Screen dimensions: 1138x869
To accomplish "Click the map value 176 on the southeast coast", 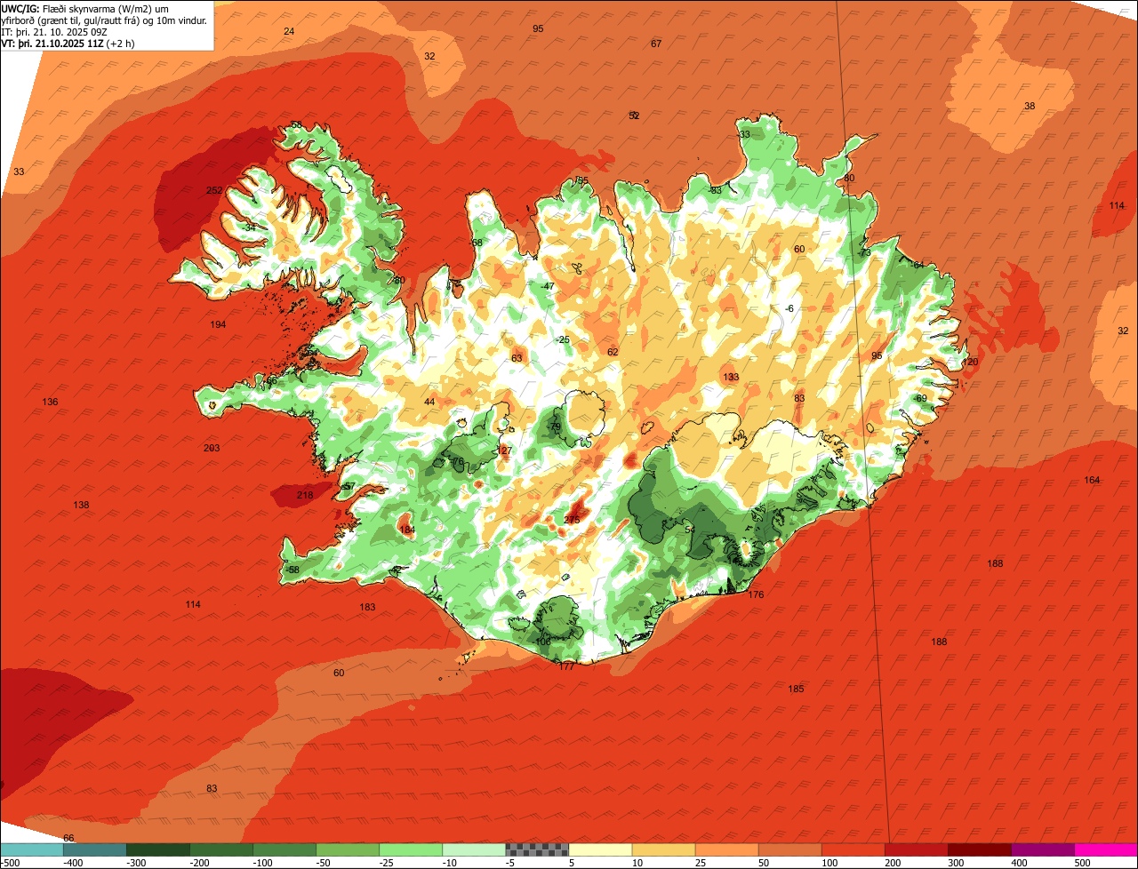I will click(756, 594).
